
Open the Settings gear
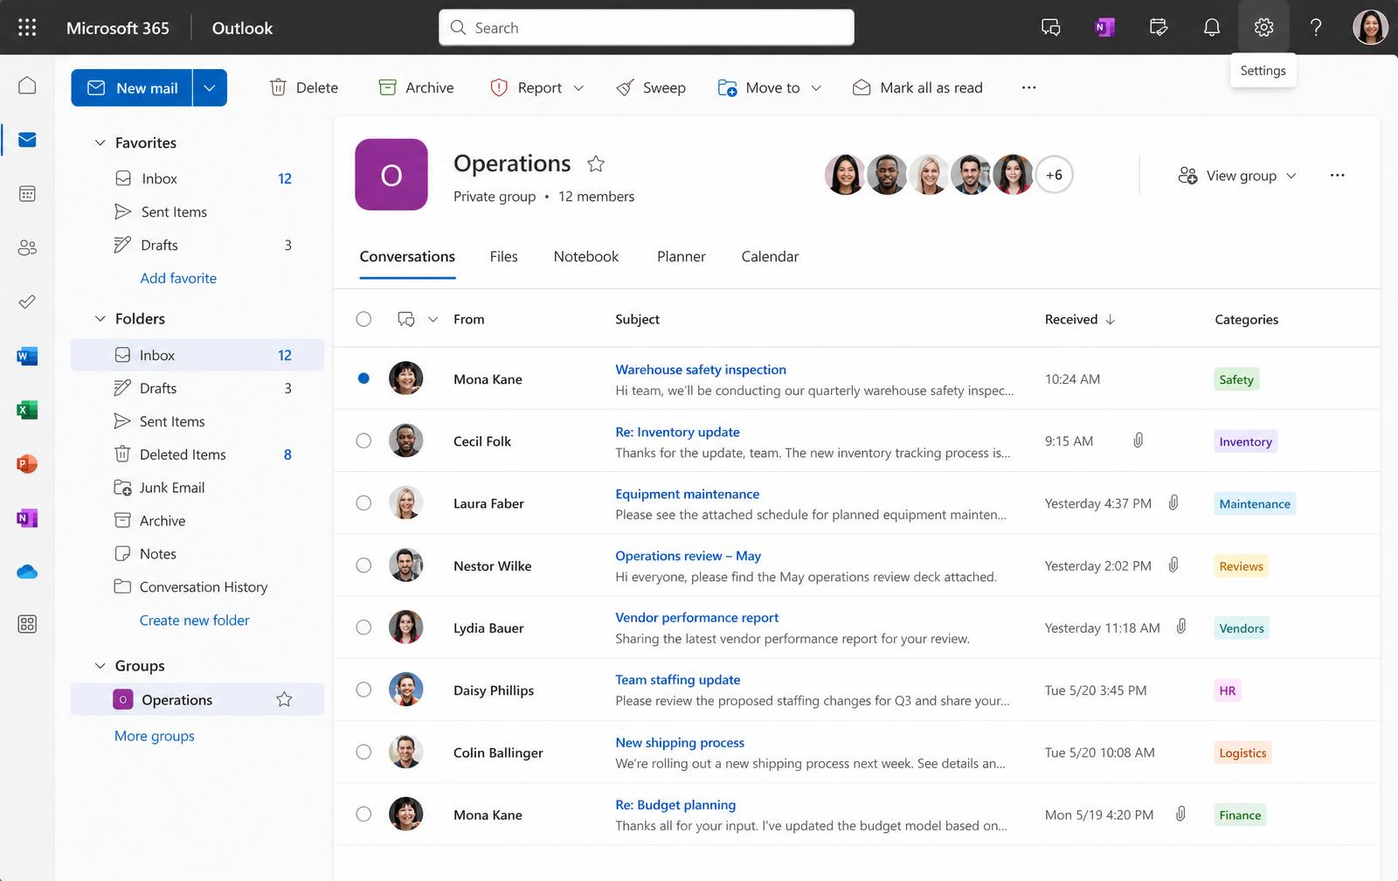(1263, 27)
